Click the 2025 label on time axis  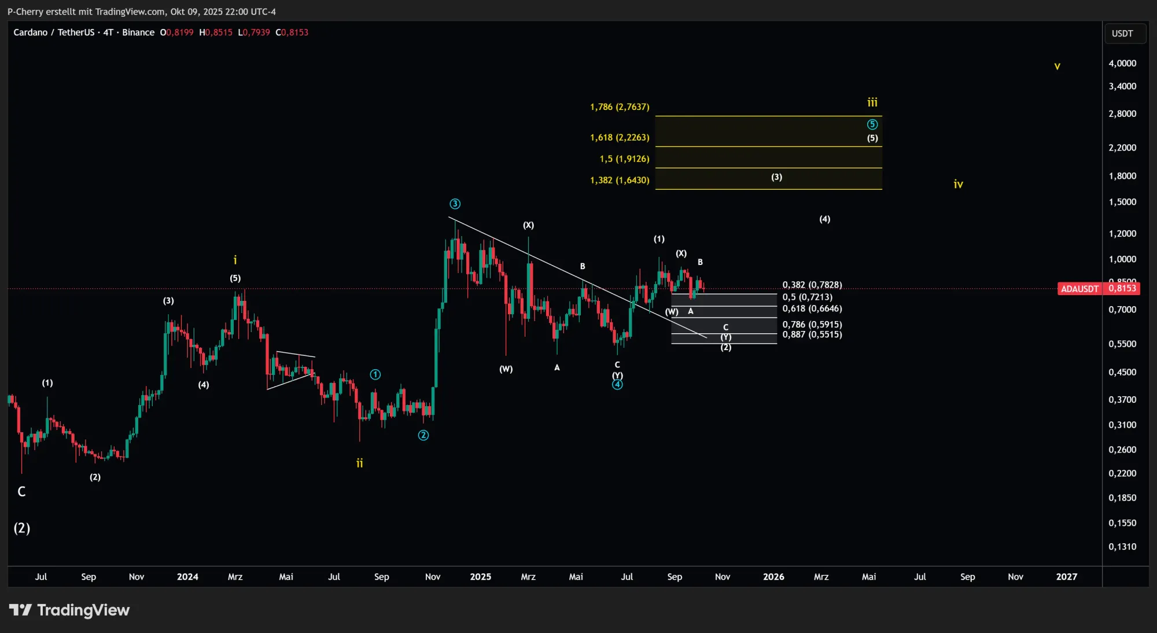click(480, 577)
